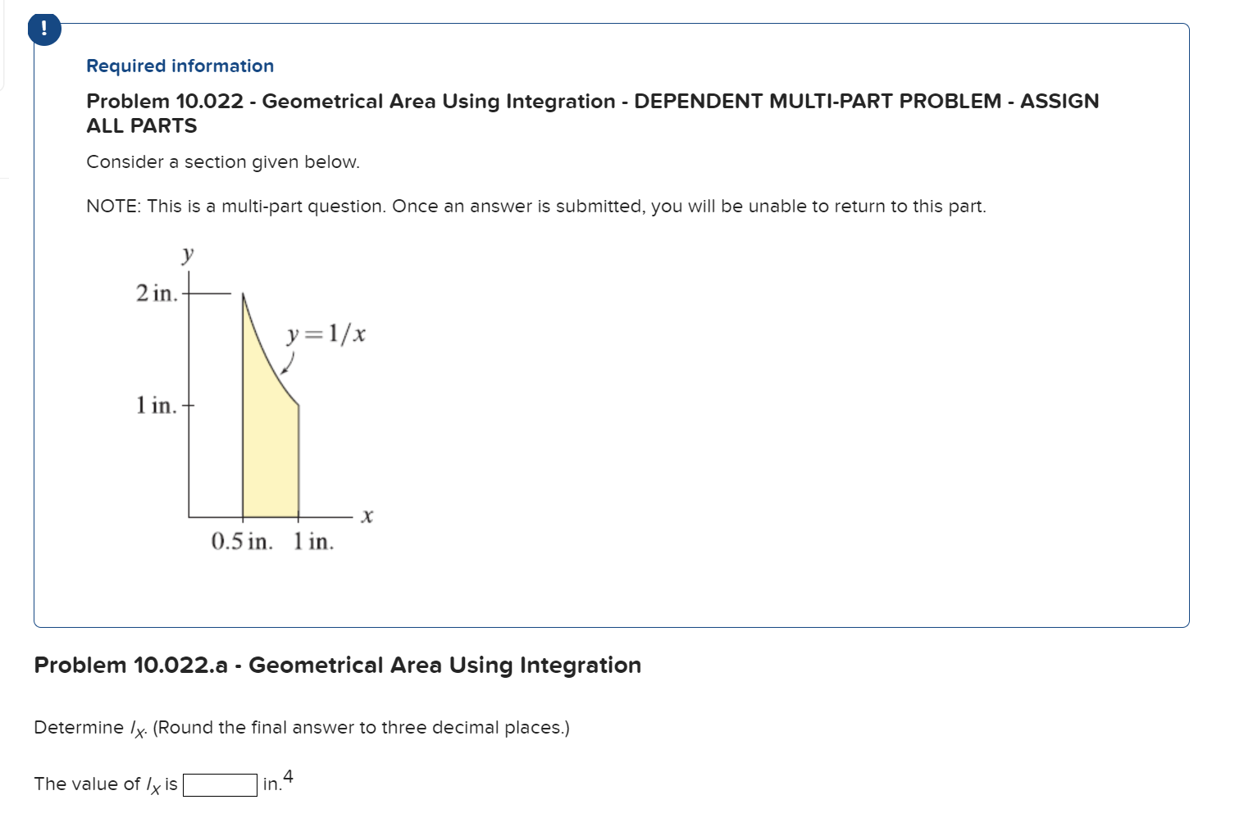Screen dimensions: 1244x827
Task: Click the Problem 10.022.a section header
Action: [337, 665]
